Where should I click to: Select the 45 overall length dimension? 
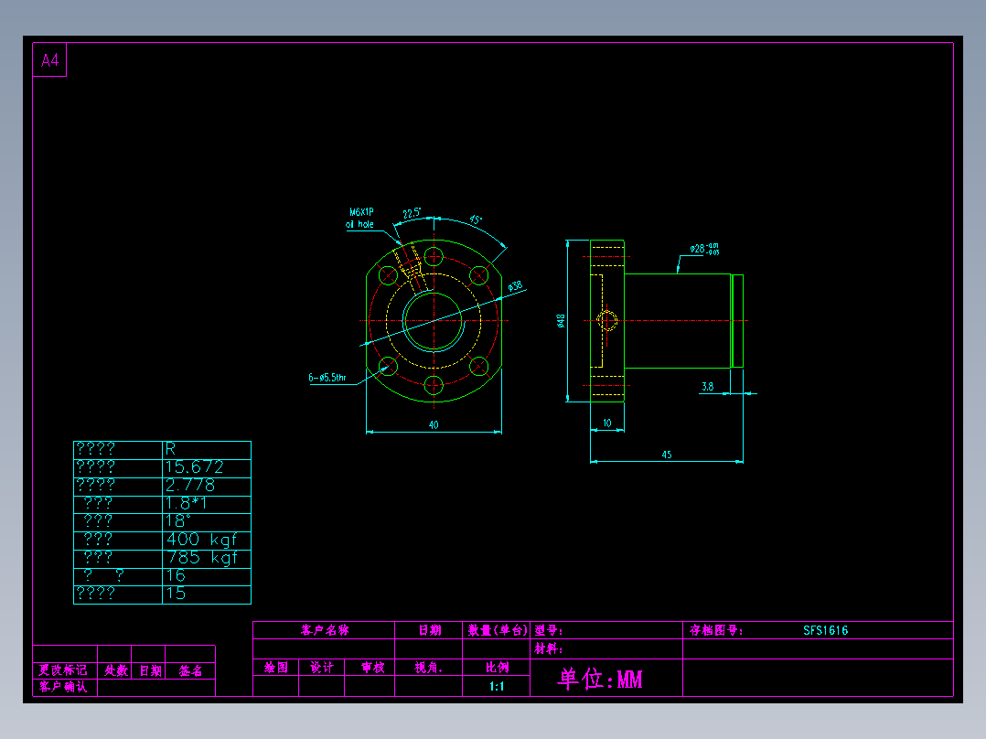point(667,454)
